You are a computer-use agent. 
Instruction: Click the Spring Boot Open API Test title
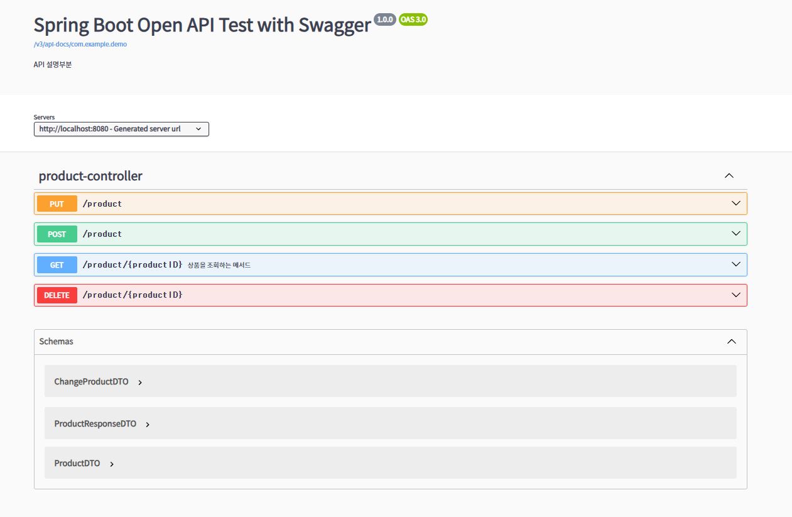pos(202,24)
